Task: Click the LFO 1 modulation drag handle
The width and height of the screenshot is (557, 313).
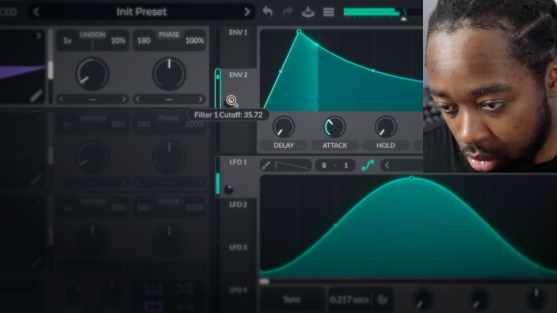Action: pos(228,190)
